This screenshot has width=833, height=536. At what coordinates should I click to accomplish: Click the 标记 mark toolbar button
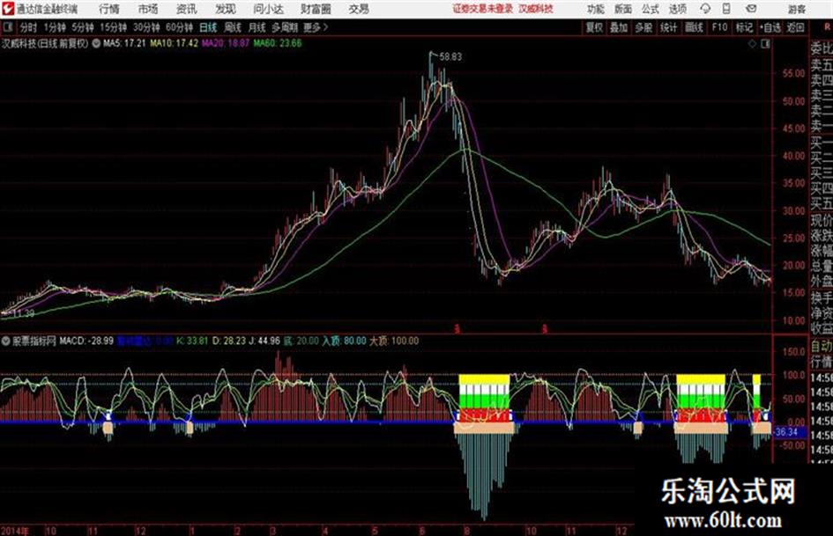tap(744, 27)
